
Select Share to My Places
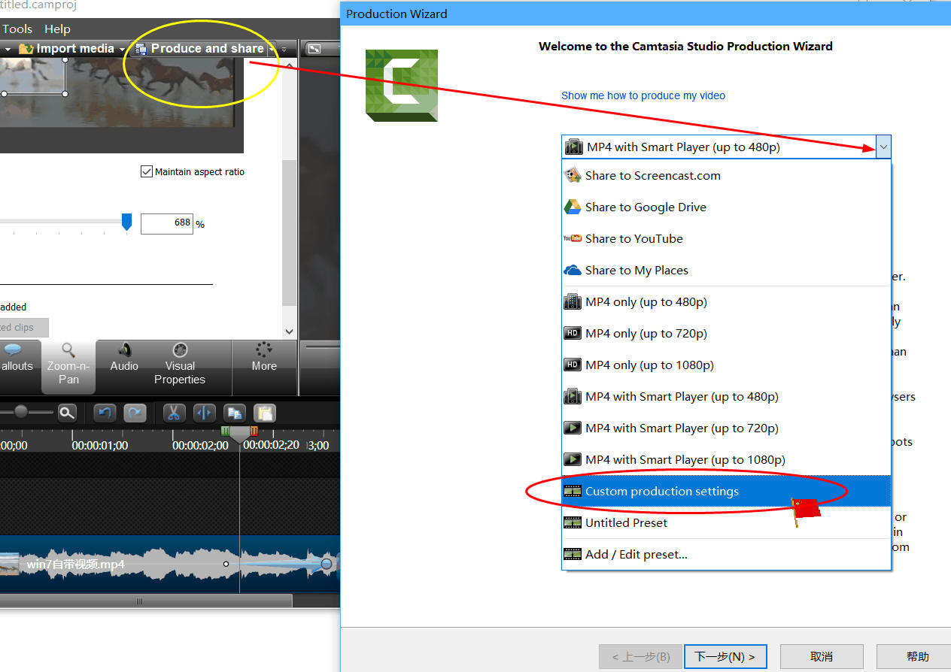click(x=726, y=271)
